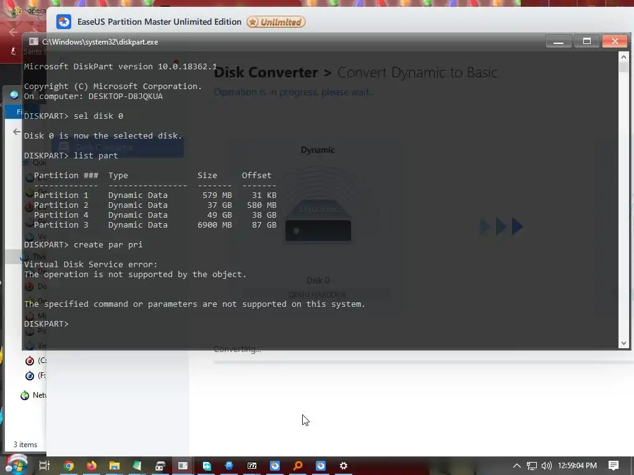Open 7-Zip from taskbar
634x475 pixels.
coord(252,466)
